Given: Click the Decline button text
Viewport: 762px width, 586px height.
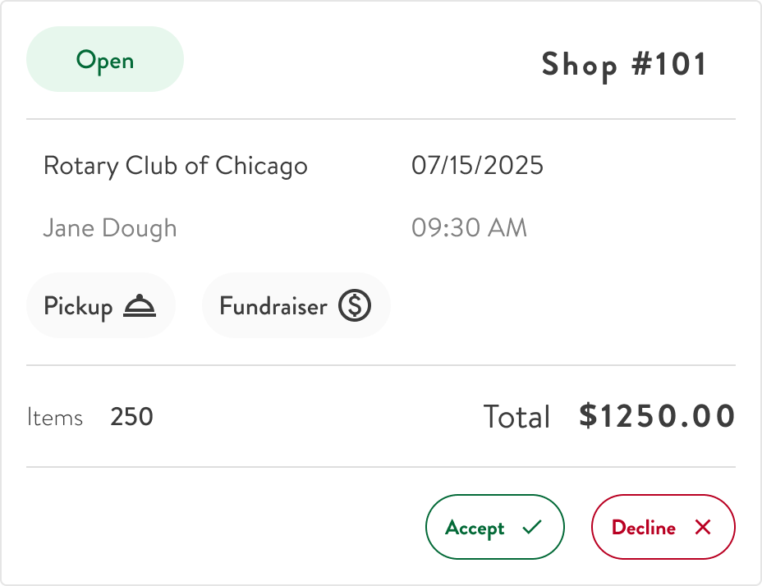Looking at the screenshot, I should 644,527.
